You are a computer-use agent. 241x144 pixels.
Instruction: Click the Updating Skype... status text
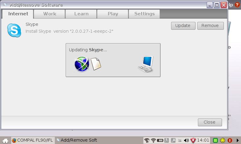pyautogui.click(x=88, y=50)
